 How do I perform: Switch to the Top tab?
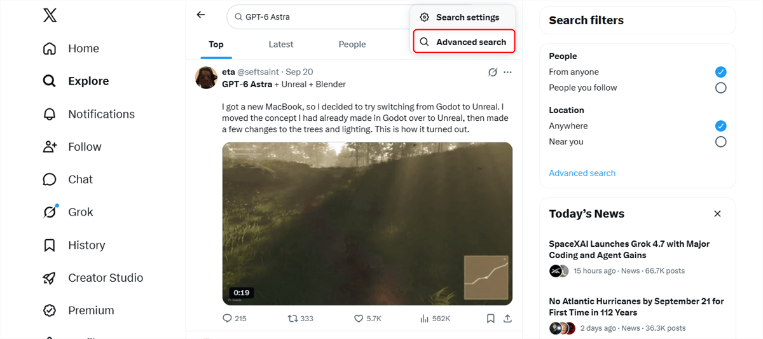pos(216,45)
